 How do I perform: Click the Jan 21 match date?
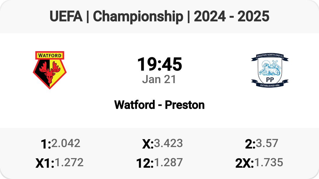pyautogui.click(x=159, y=79)
